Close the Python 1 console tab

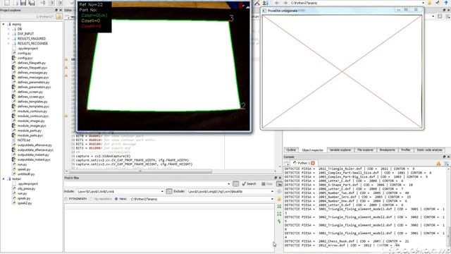pyautogui.click(x=313, y=163)
